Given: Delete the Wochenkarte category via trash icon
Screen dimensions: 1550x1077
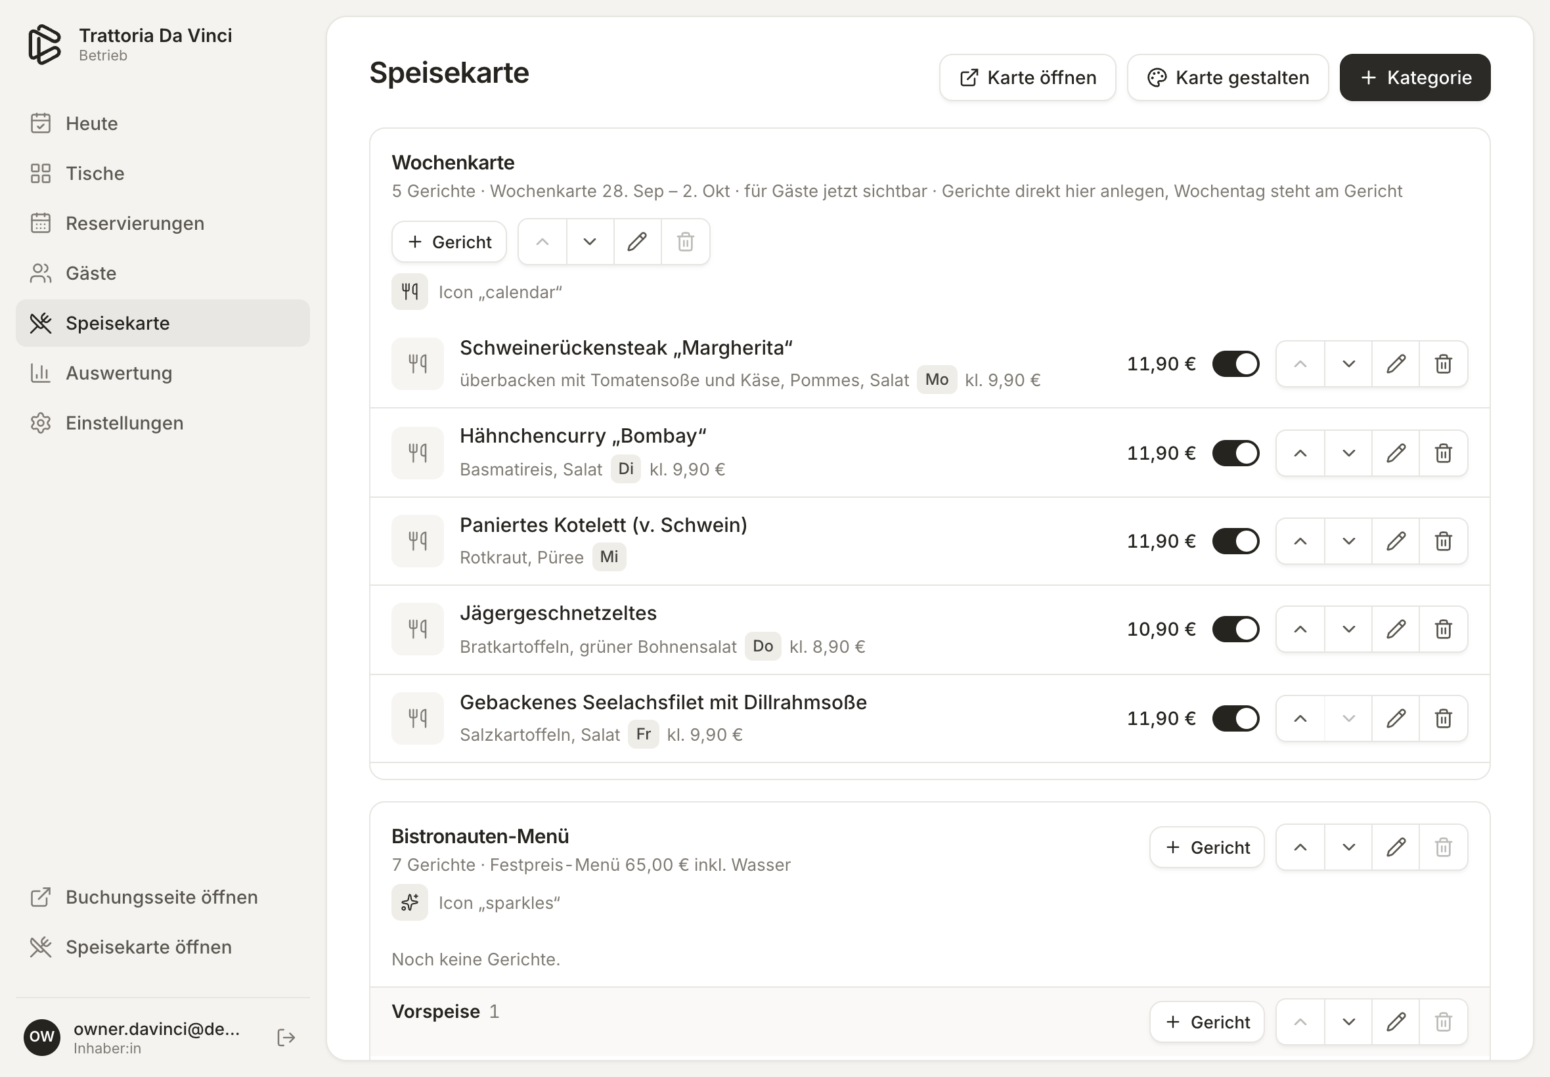Looking at the screenshot, I should [685, 242].
